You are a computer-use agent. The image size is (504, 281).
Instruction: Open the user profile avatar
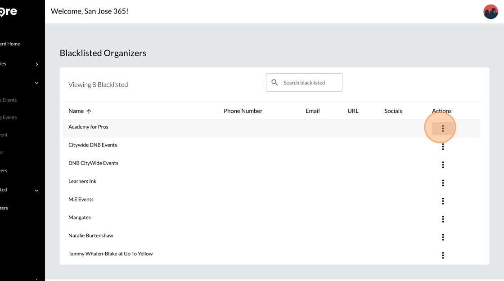coord(490,12)
